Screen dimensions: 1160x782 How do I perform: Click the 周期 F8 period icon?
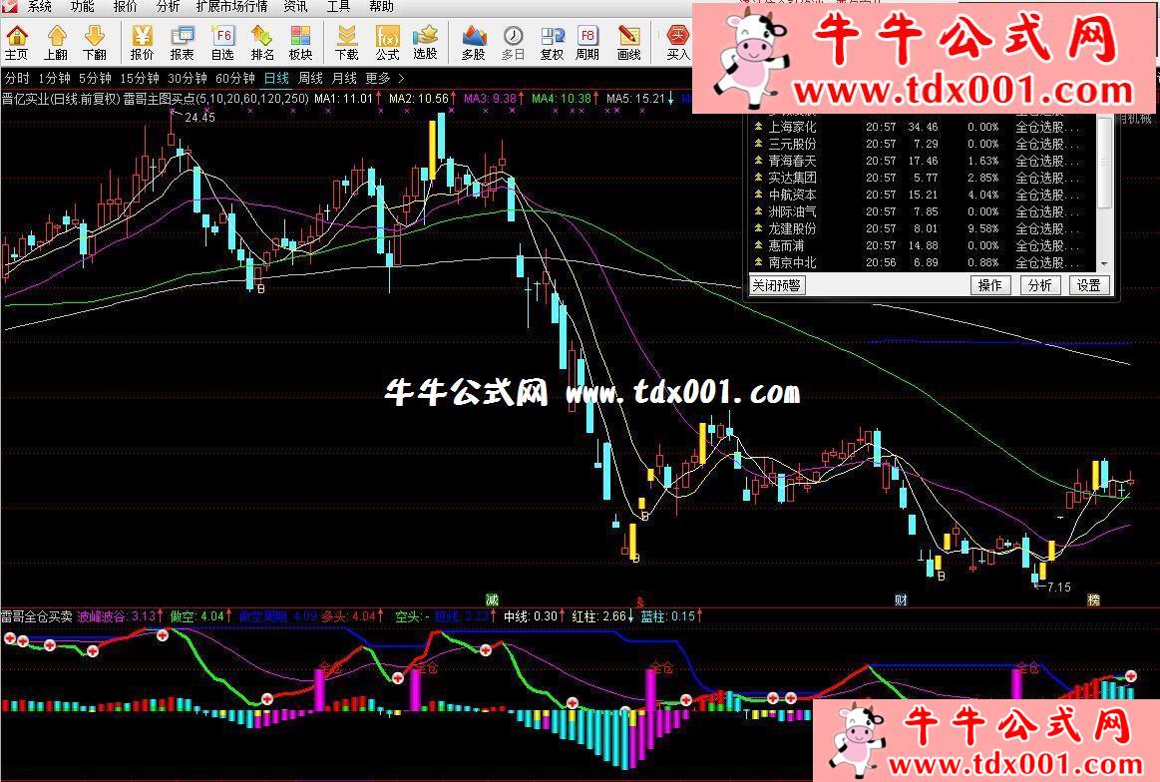pos(587,43)
